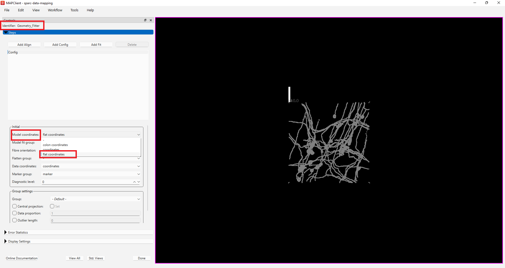Click the Data proportion value field
The width and height of the screenshot is (505, 268).
pos(95,213)
